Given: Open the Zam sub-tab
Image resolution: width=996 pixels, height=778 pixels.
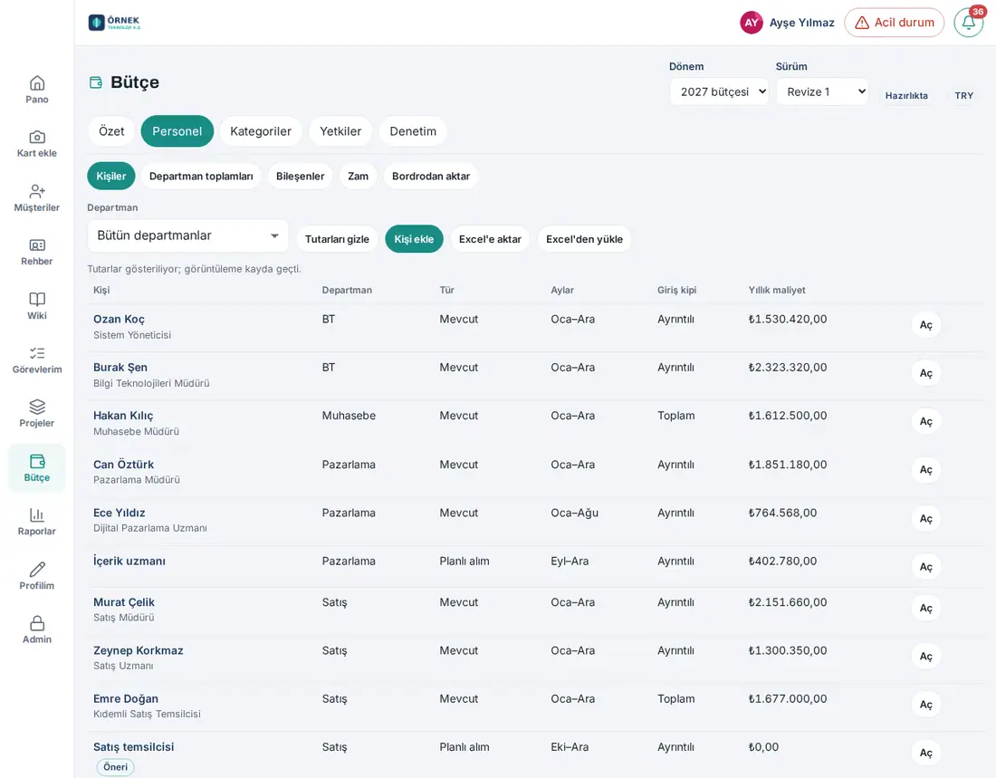Looking at the screenshot, I should coord(358,176).
